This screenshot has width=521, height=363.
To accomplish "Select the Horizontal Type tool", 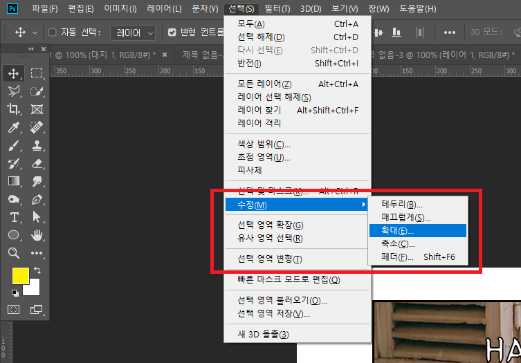I will pyautogui.click(x=14, y=217).
